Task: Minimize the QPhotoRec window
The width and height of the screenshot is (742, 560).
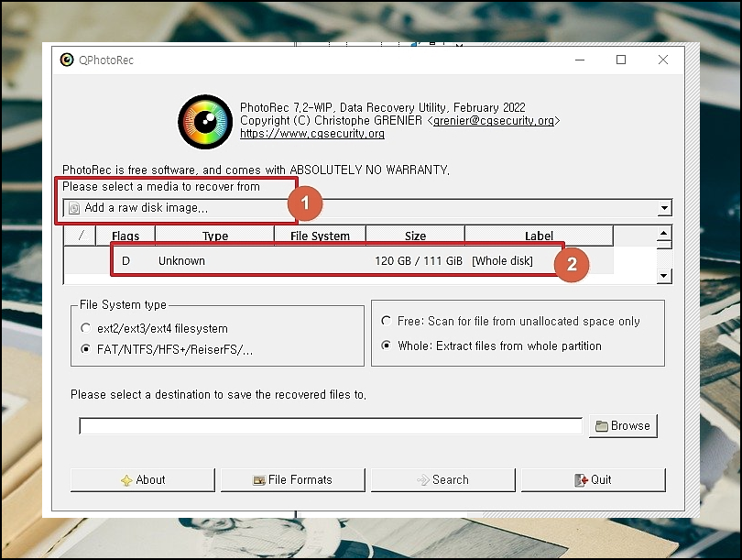Action: click(x=580, y=60)
